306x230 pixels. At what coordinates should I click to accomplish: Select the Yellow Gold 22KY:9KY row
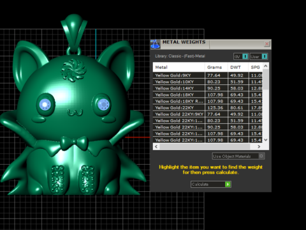pos(208,114)
